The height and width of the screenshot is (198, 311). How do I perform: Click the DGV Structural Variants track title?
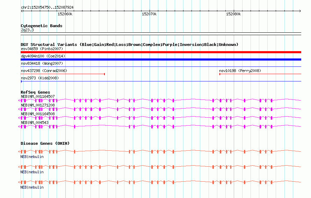(130, 45)
